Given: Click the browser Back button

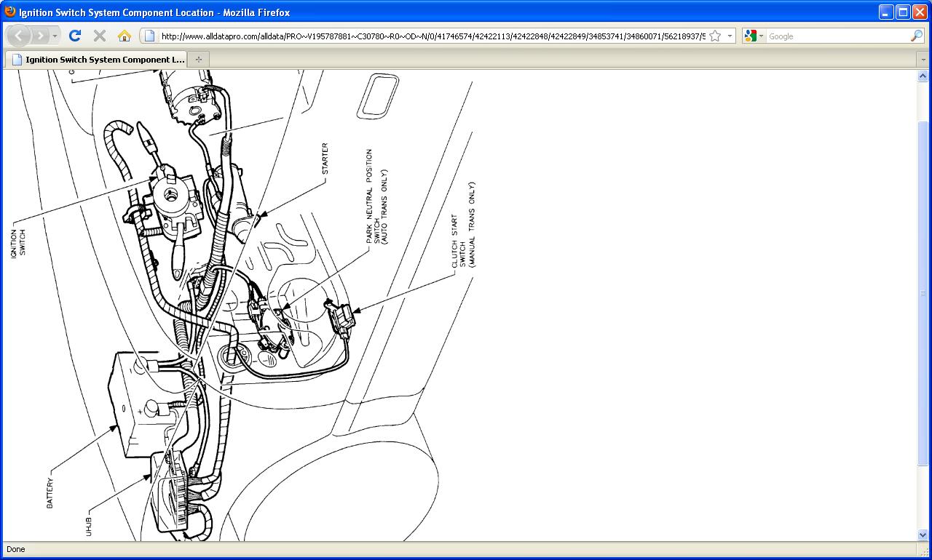Looking at the screenshot, I should tap(19, 36).
